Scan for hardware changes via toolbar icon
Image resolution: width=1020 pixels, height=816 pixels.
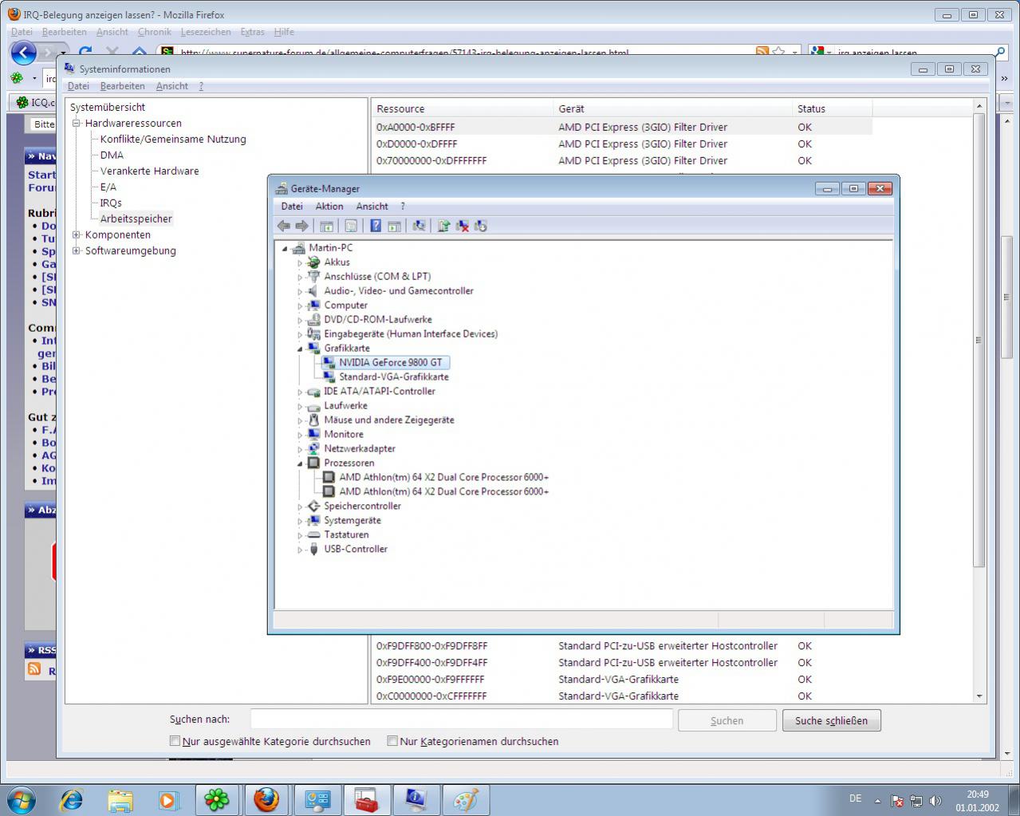pos(419,226)
